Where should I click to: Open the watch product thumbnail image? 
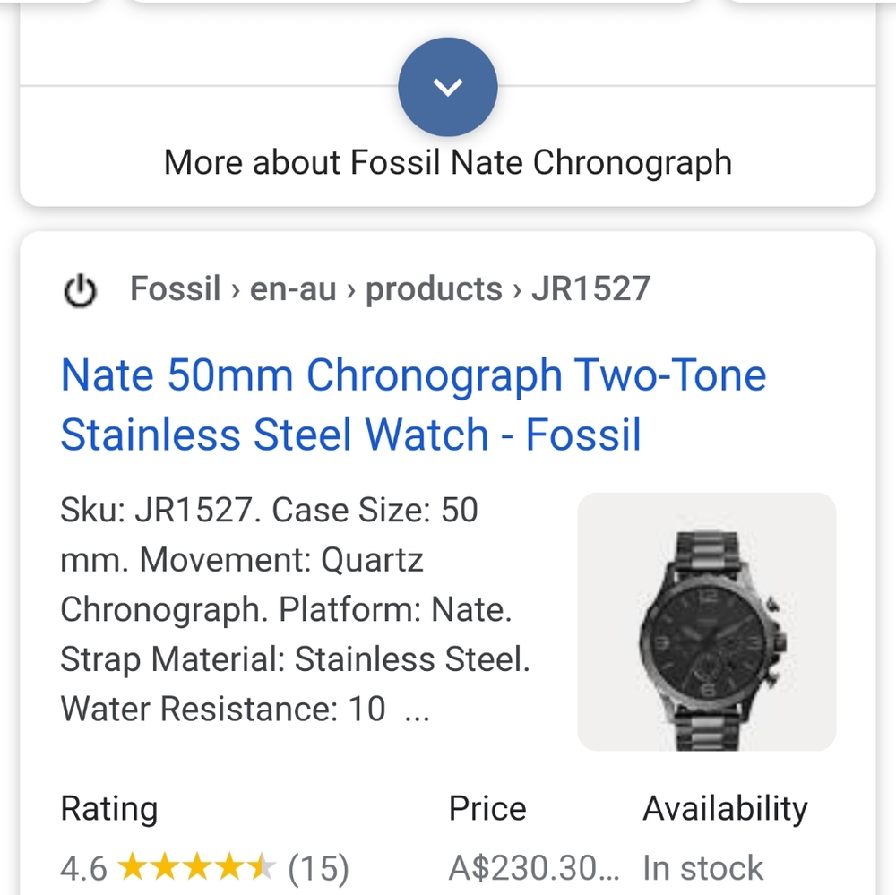click(x=707, y=622)
